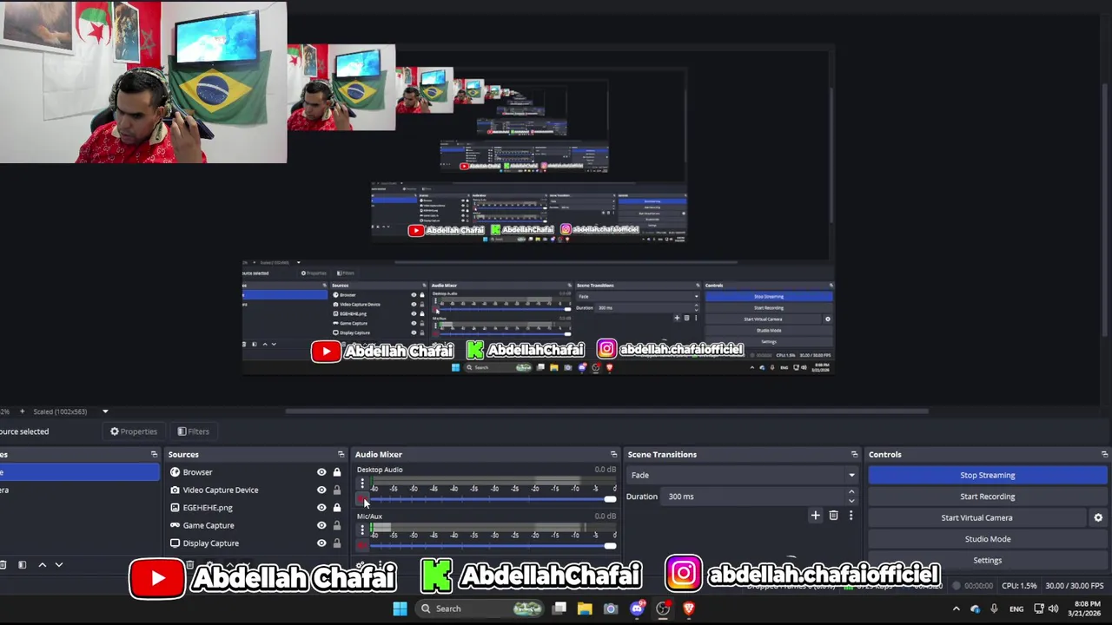Open virtual camera settings gear

1098,517
